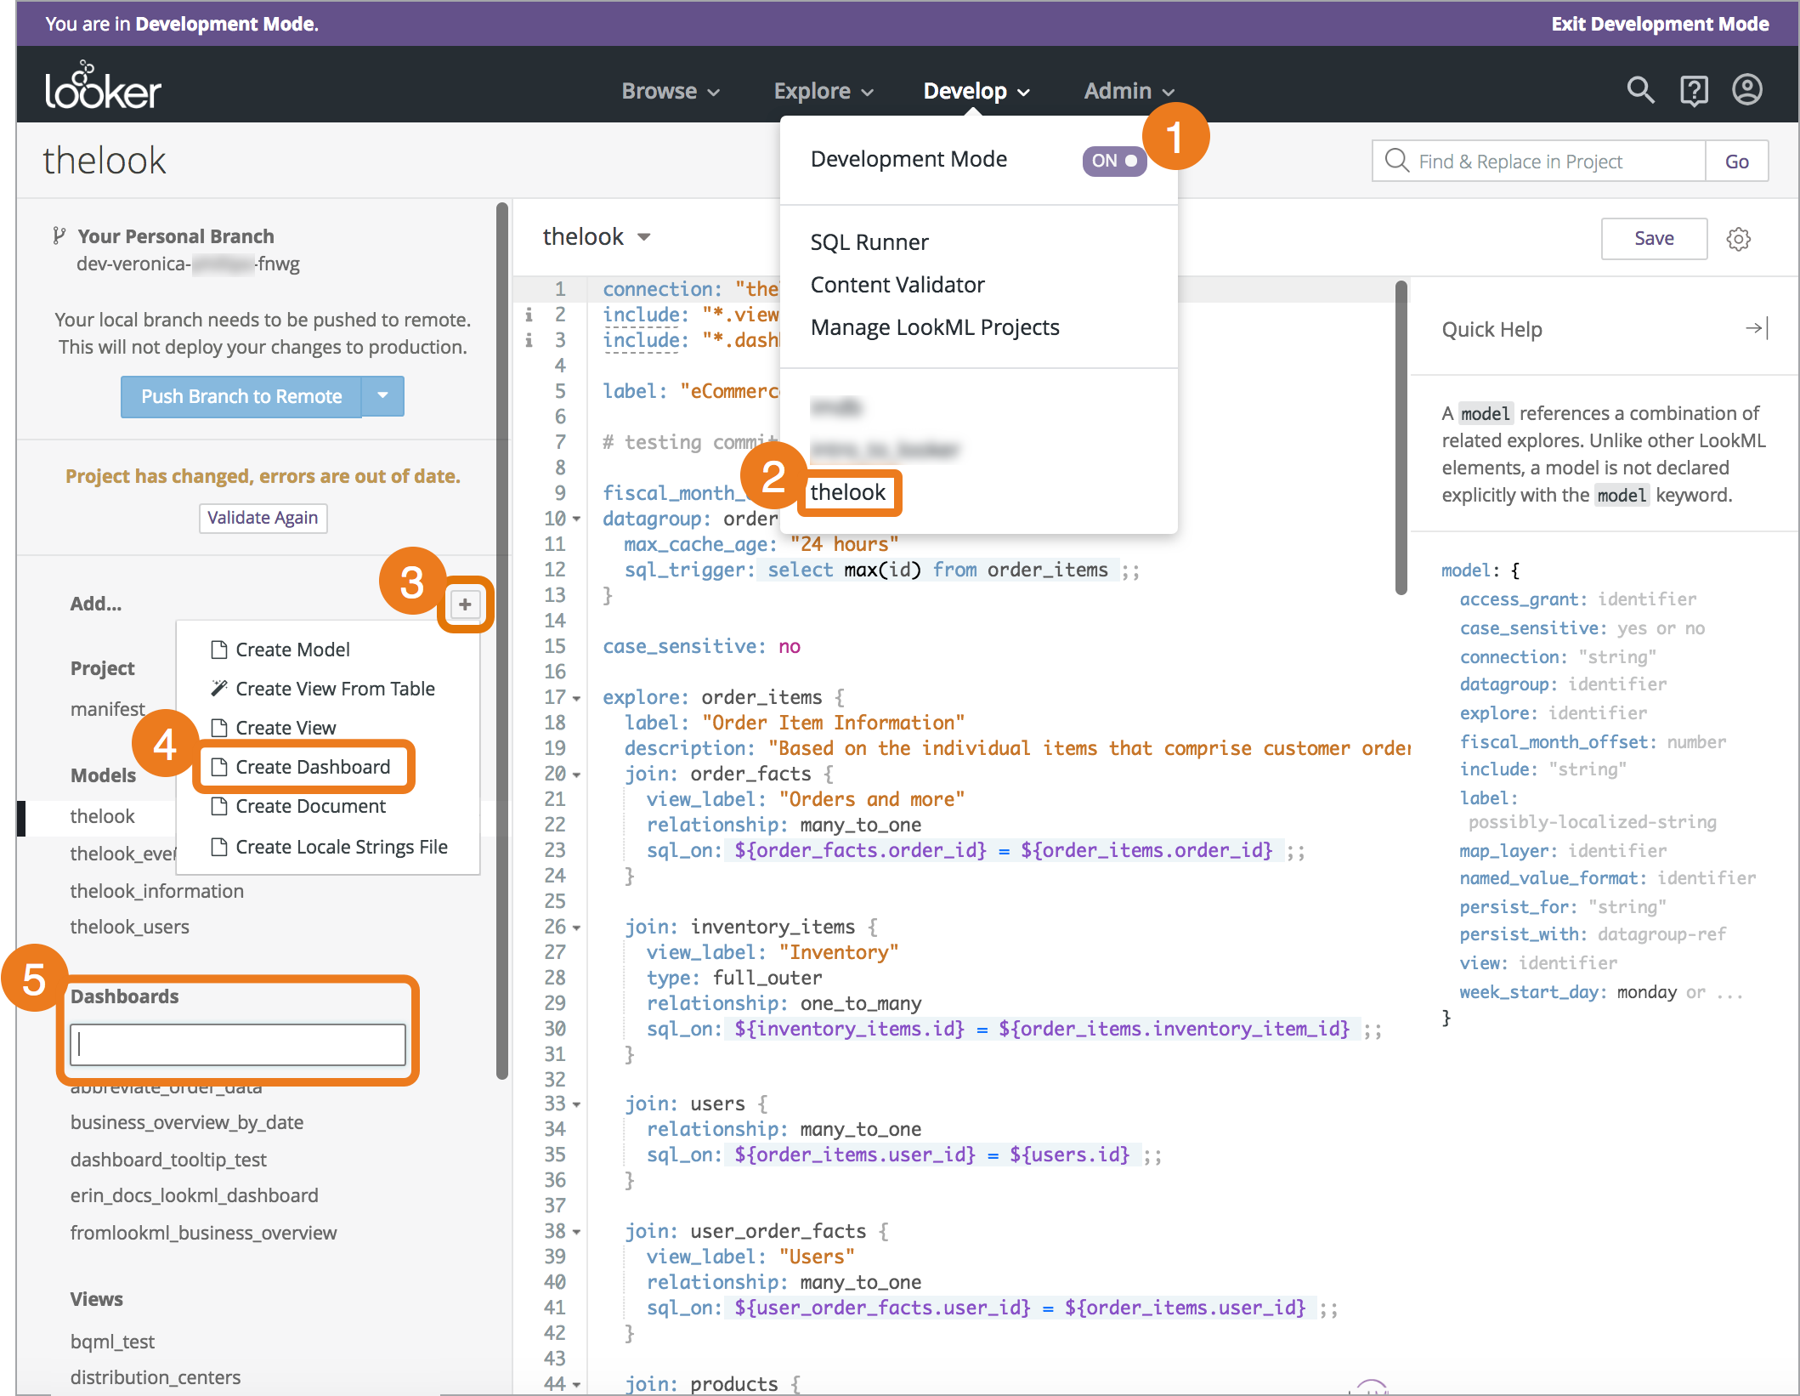Click the Looker logo
Screen dimensions: 1800x1396
coord(102,85)
